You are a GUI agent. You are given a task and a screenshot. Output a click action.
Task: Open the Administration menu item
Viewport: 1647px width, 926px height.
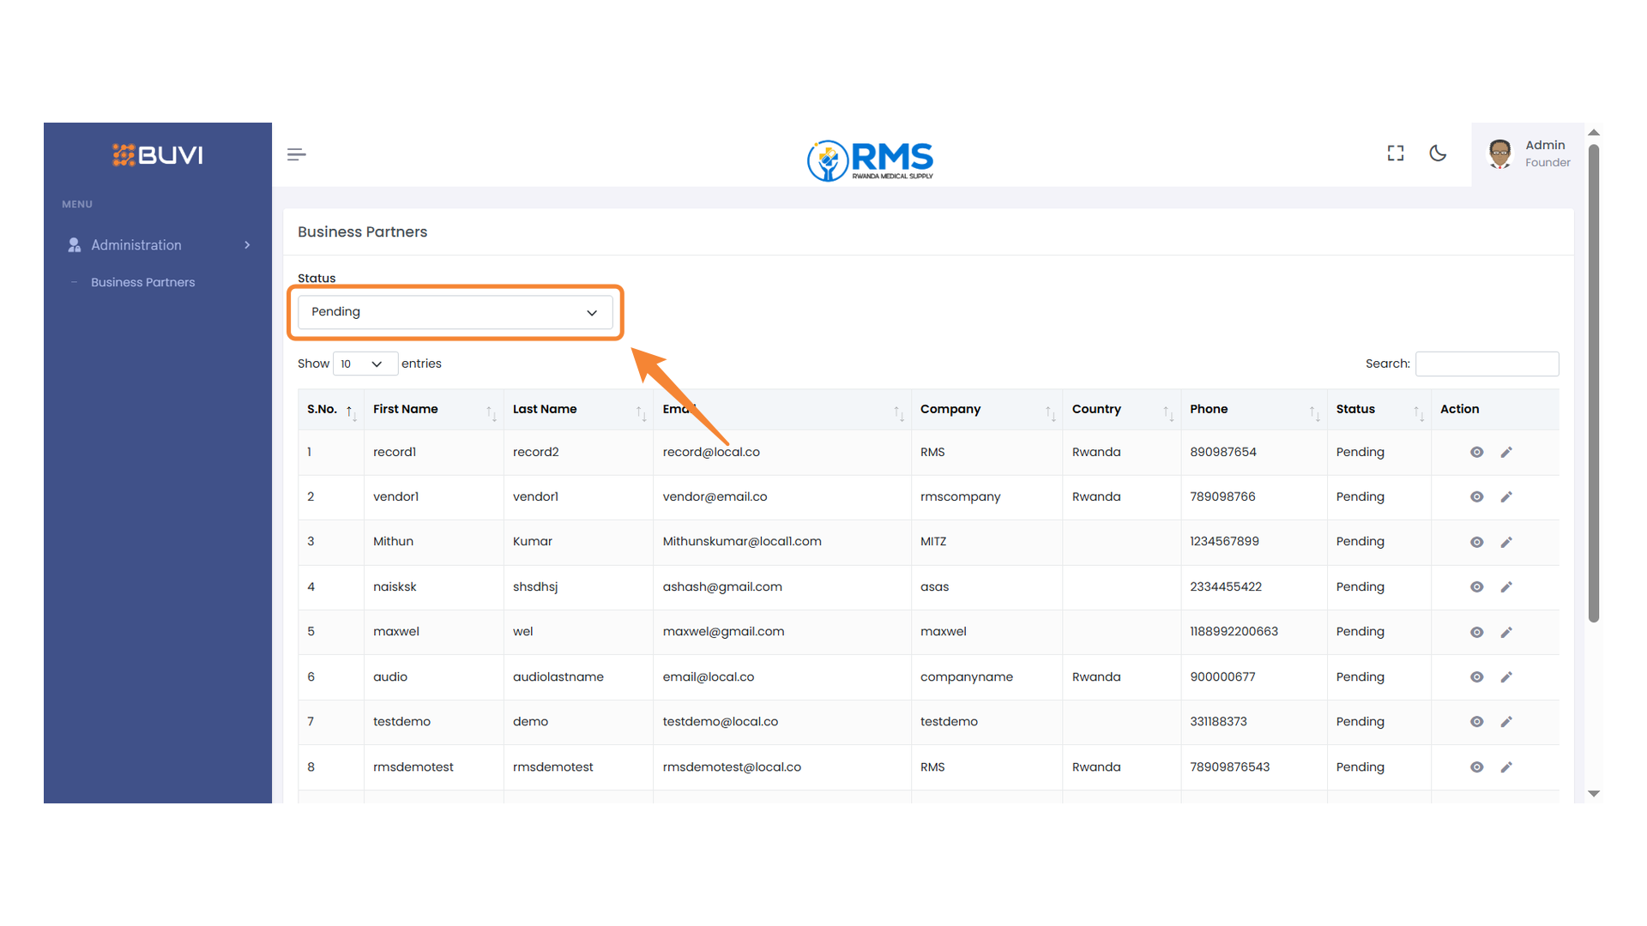[136, 244]
